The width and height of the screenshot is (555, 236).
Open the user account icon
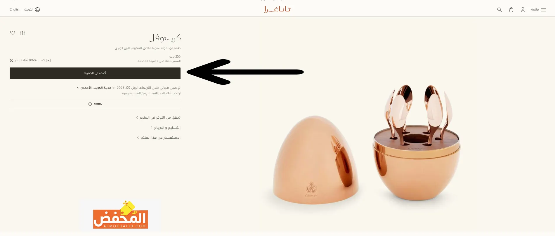tap(523, 10)
